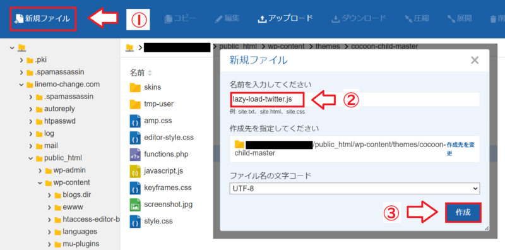Click the 作成 create button
The height and width of the screenshot is (250, 505).
(x=463, y=213)
